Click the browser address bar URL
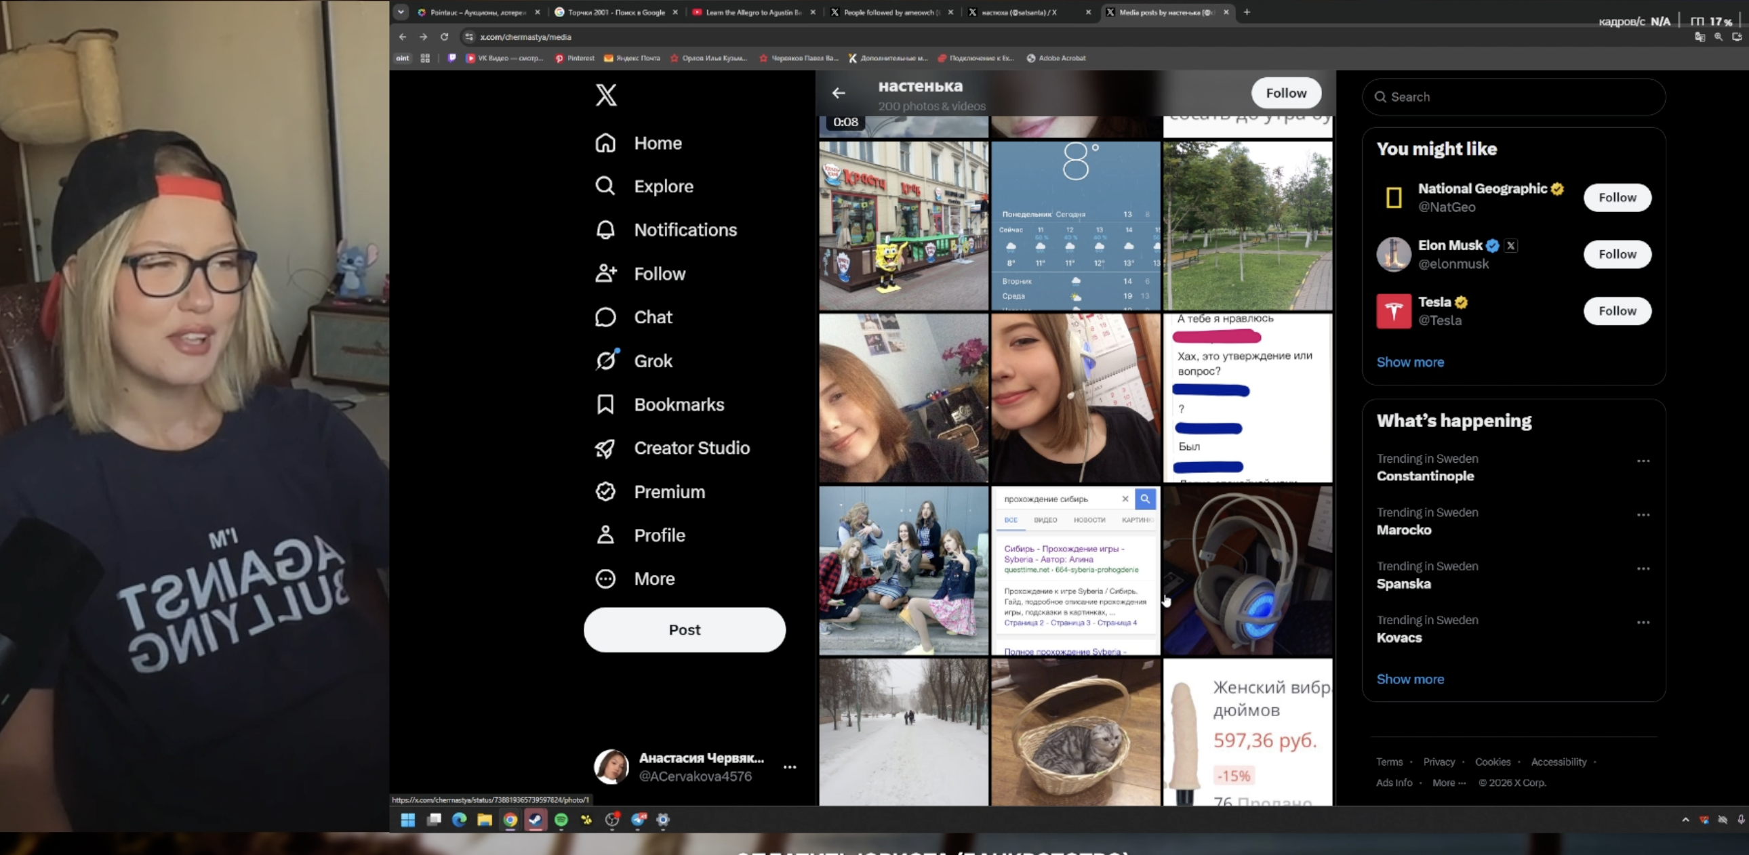 (x=525, y=37)
